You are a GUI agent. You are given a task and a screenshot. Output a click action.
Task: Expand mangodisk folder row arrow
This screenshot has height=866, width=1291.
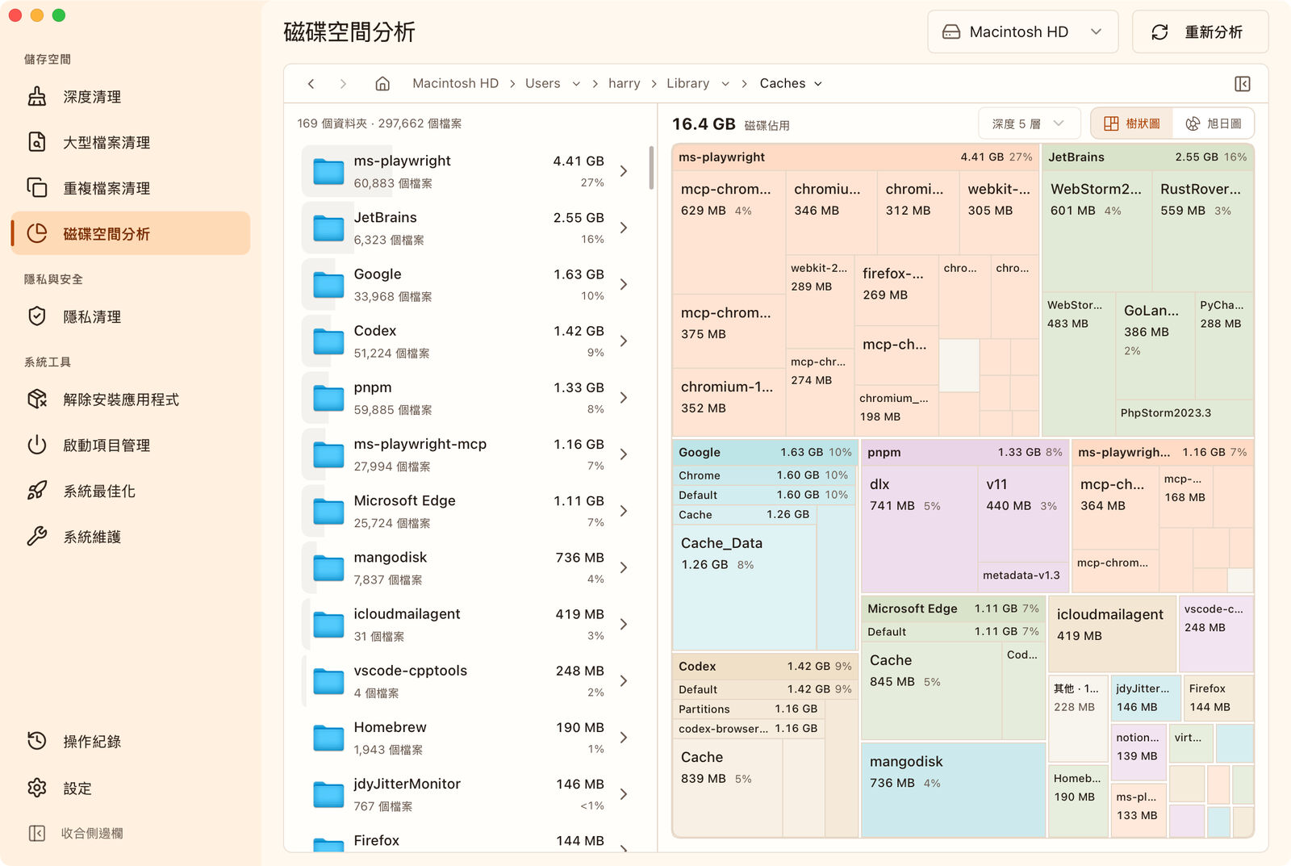[x=624, y=568]
